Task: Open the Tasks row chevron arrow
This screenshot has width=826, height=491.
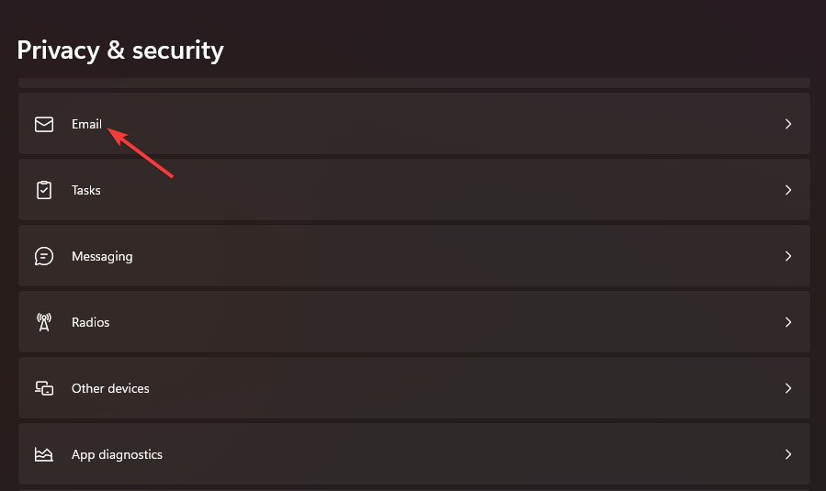Action: tap(788, 190)
